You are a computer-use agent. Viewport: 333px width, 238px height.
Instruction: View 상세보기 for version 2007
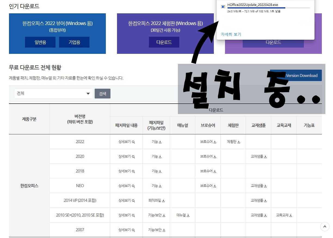pos(127,230)
